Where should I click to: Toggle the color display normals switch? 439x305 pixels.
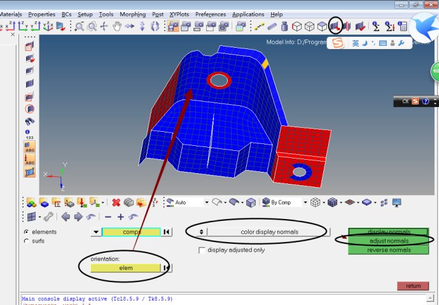click(x=202, y=232)
